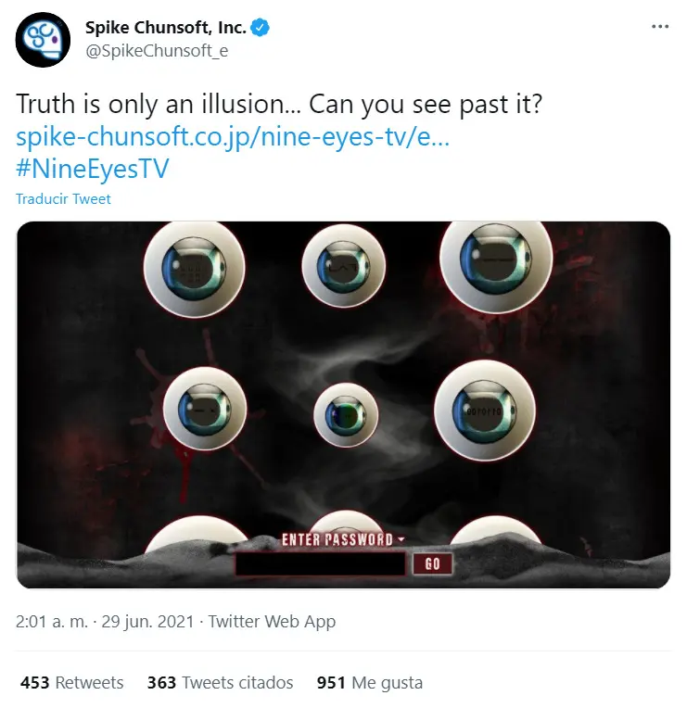Click the top-left eyeball in image

point(194,268)
